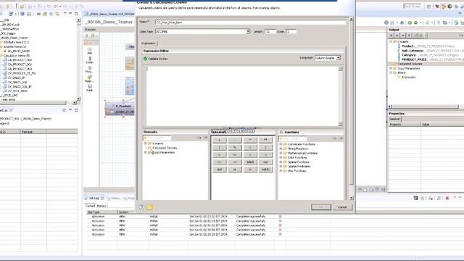Expand String Functions folder
Viewport: 464px width, 261px height.
coord(281,149)
